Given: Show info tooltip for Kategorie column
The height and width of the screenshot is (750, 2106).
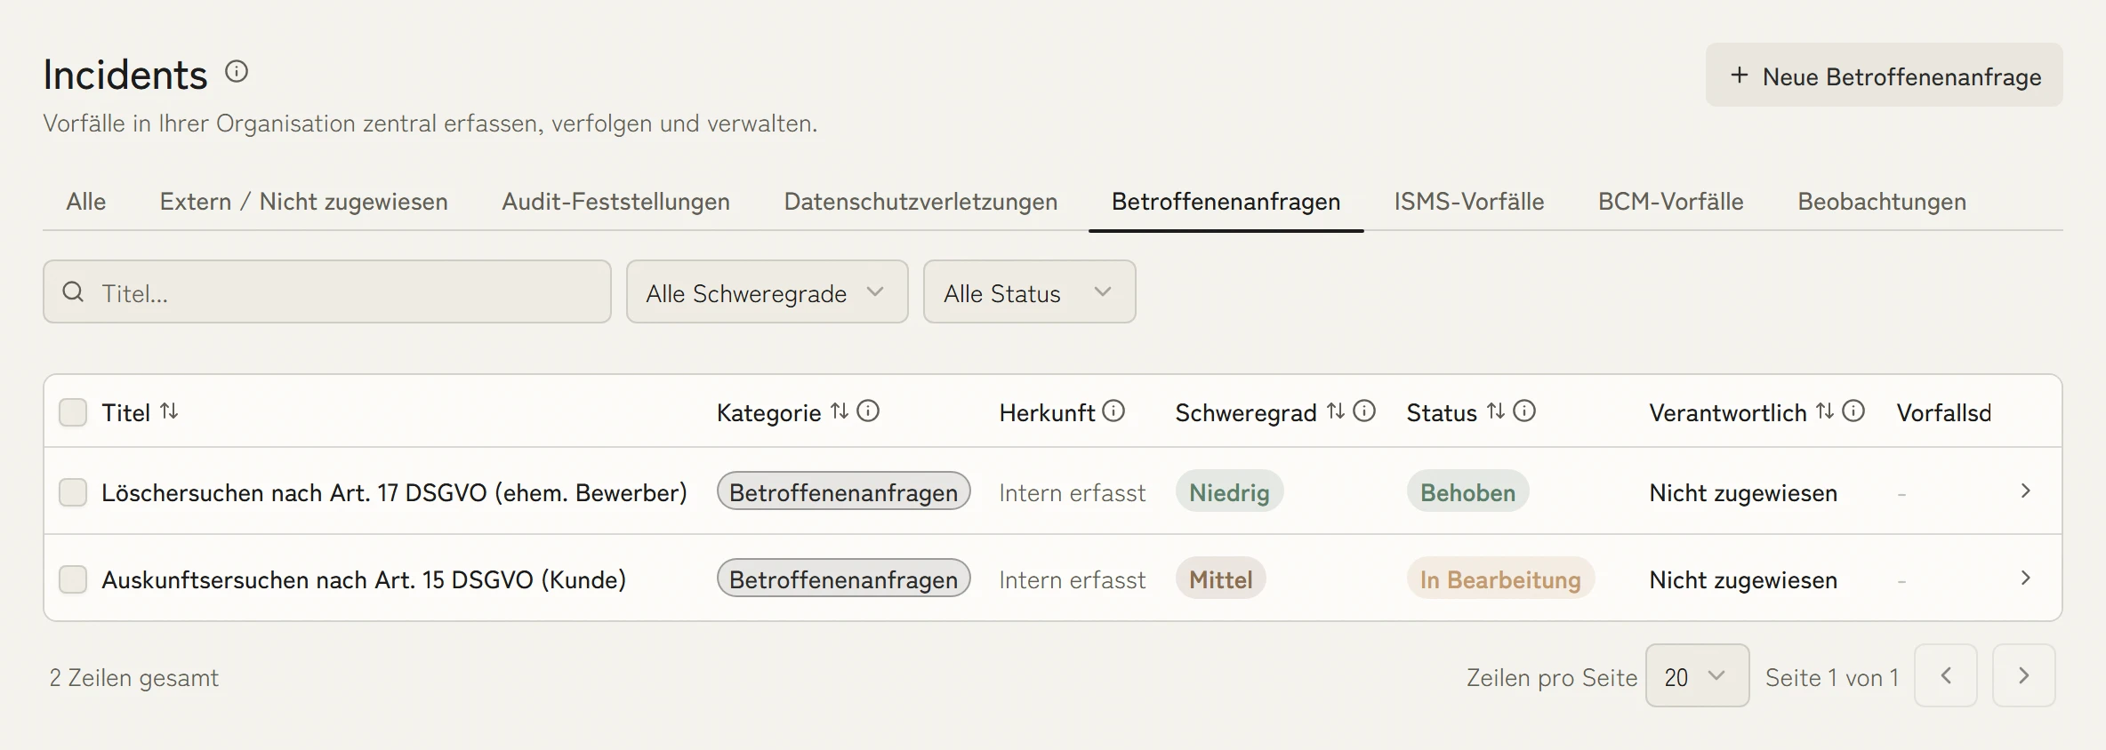Looking at the screenshot, I should [868, 411].
